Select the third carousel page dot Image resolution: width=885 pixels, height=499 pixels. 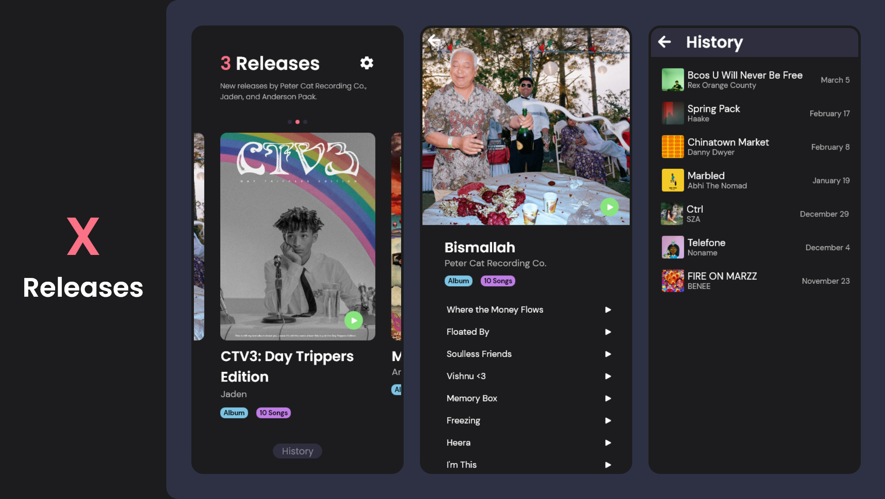click(x=305, y=122)
